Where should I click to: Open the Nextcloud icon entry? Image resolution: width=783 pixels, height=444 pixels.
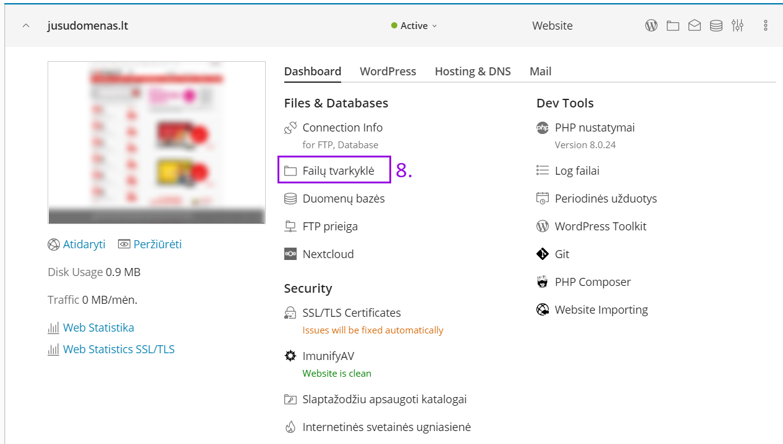pos(290,254)
